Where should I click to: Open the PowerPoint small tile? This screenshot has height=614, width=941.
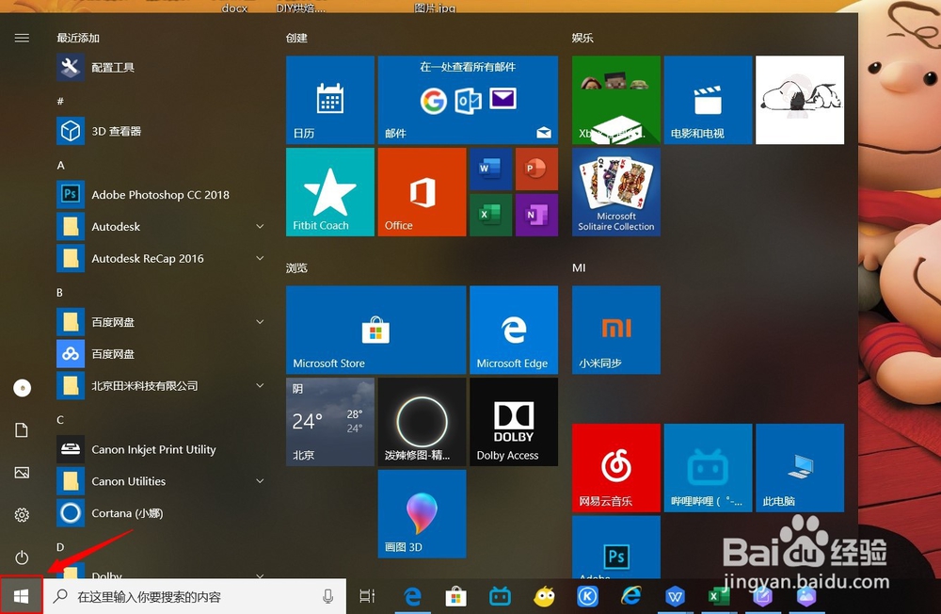click(536, 169)
